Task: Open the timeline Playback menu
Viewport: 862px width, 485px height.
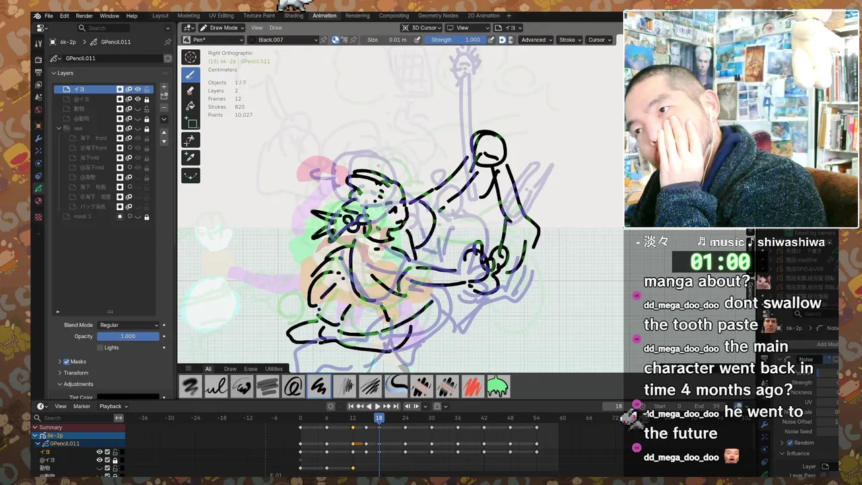Action: click(113, 406)
